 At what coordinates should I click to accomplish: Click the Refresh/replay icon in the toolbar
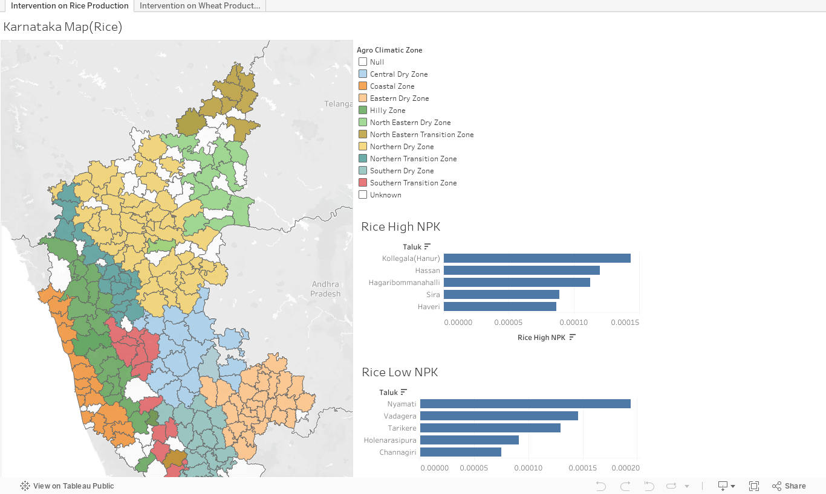[671, 486]
